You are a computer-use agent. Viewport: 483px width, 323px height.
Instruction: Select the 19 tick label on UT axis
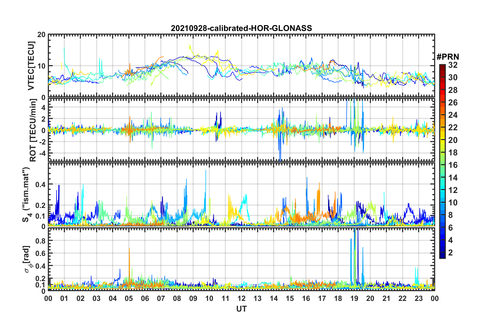[354, 298]
